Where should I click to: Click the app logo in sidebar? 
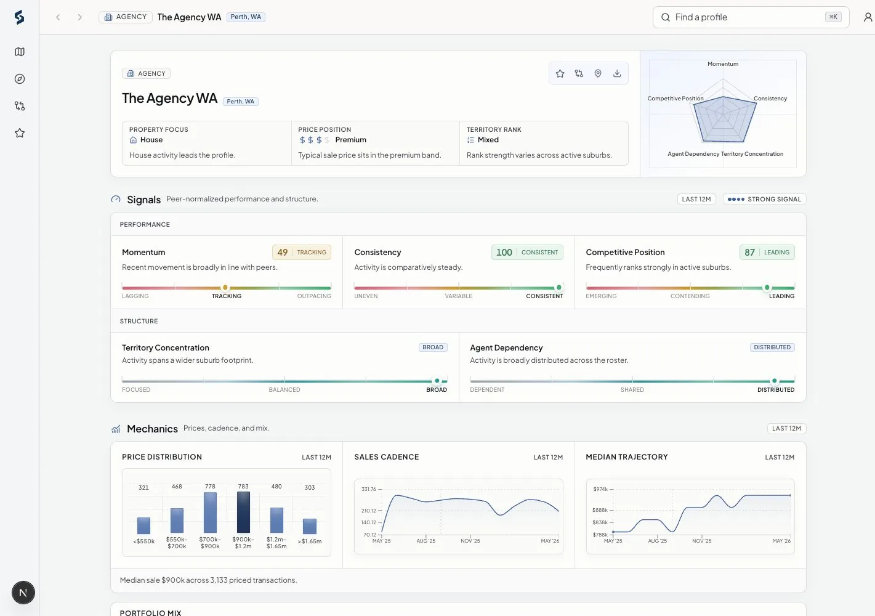tap(19, 17)
